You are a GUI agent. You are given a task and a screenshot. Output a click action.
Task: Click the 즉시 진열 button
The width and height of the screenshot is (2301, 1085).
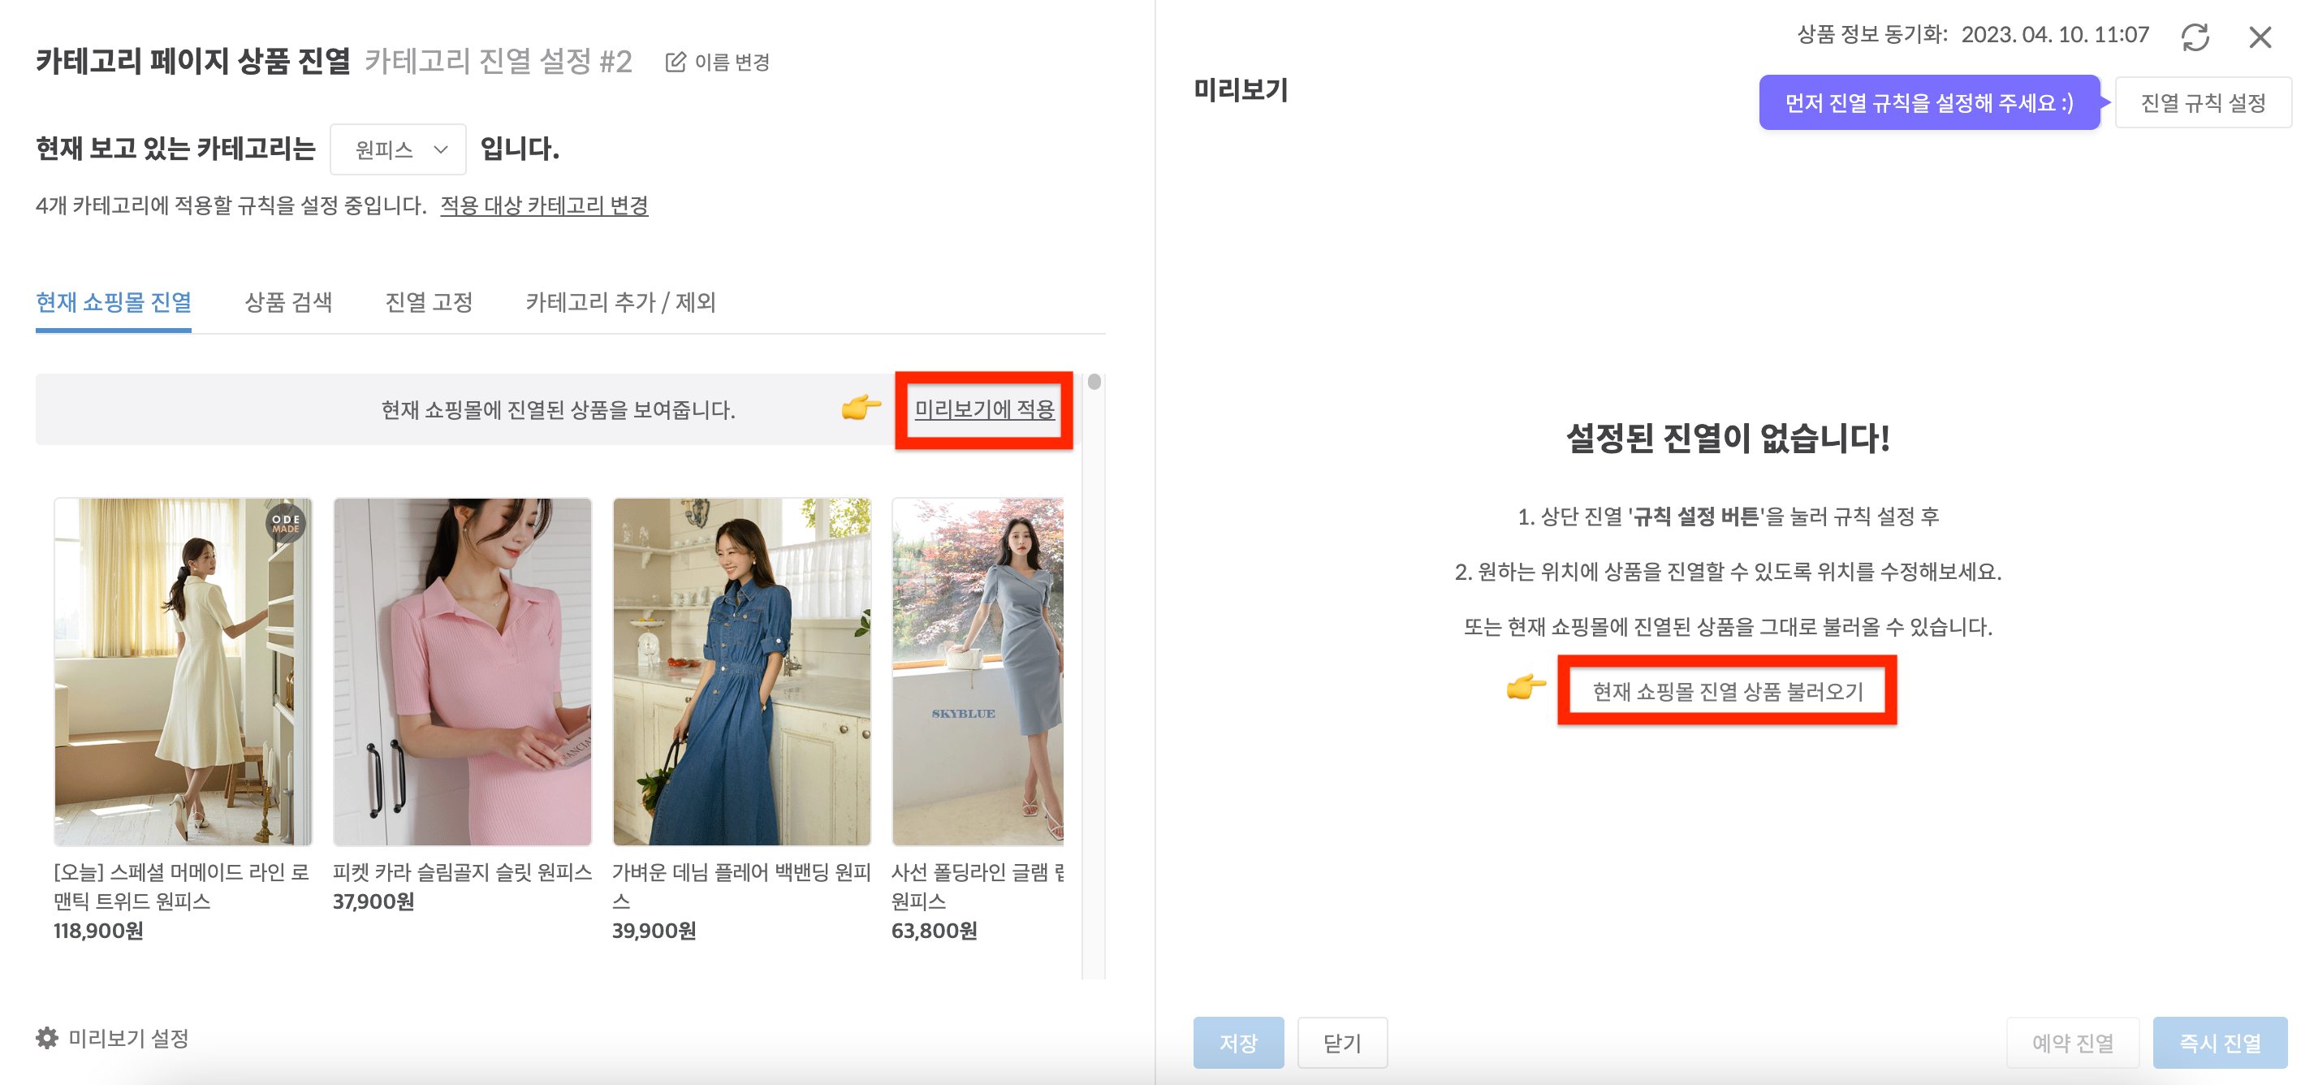tap(2221, 1042)
